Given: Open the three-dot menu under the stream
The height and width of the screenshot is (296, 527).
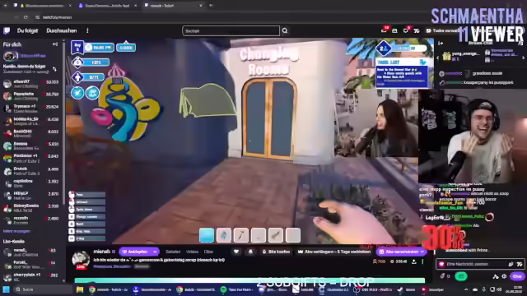Looking at the screenshot, I should [x=422, y=261].
